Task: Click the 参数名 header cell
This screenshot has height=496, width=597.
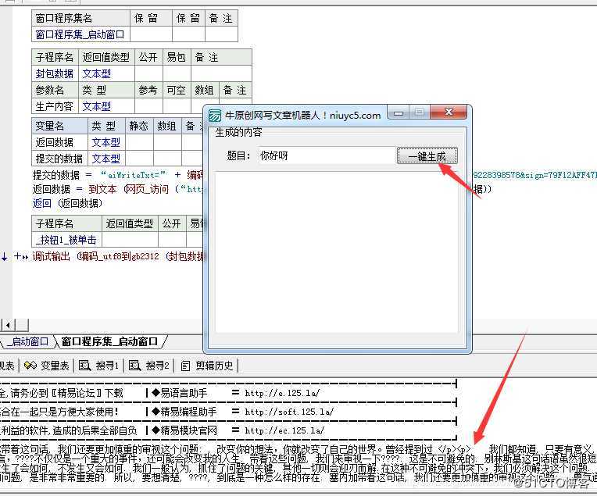Action: 55,90
